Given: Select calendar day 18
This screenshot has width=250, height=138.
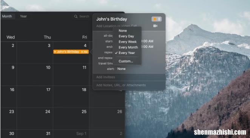Looking at the screenshot, I should [84, 90].
